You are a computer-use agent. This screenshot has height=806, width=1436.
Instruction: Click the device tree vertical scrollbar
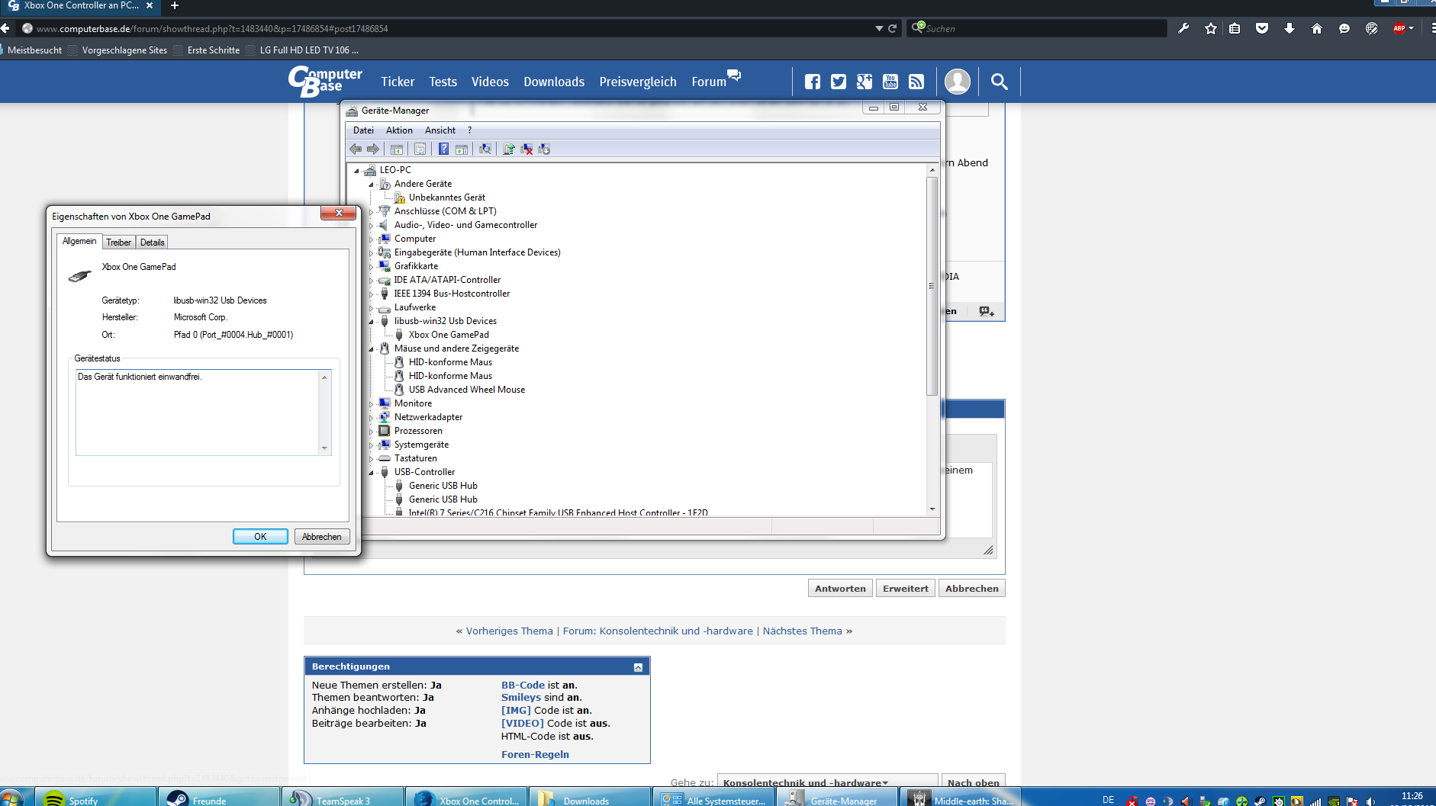[x=932, y=339]
